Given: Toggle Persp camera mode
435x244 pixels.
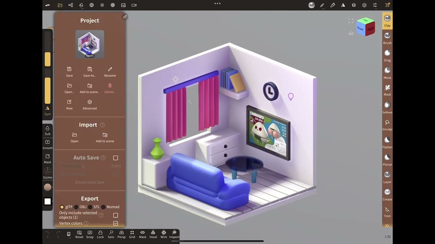Looking at the screenshot, I should coord(121,234).
